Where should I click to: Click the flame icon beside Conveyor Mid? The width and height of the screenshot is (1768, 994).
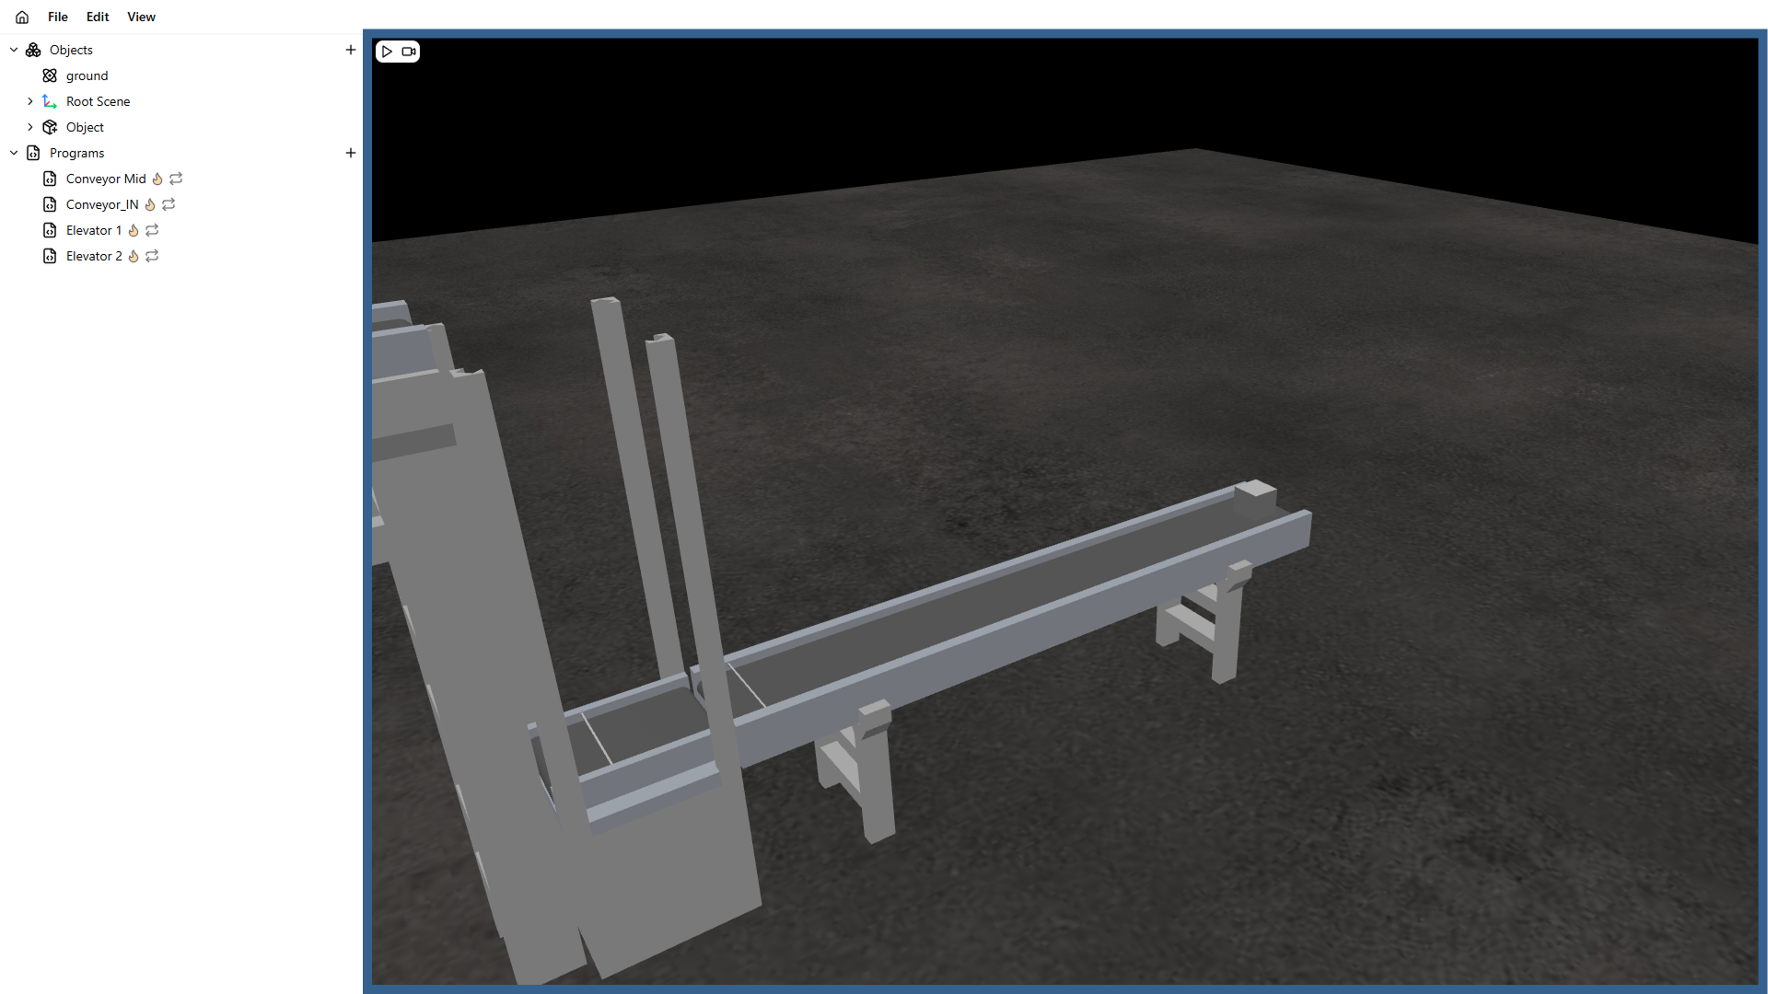tap(157, 179)
